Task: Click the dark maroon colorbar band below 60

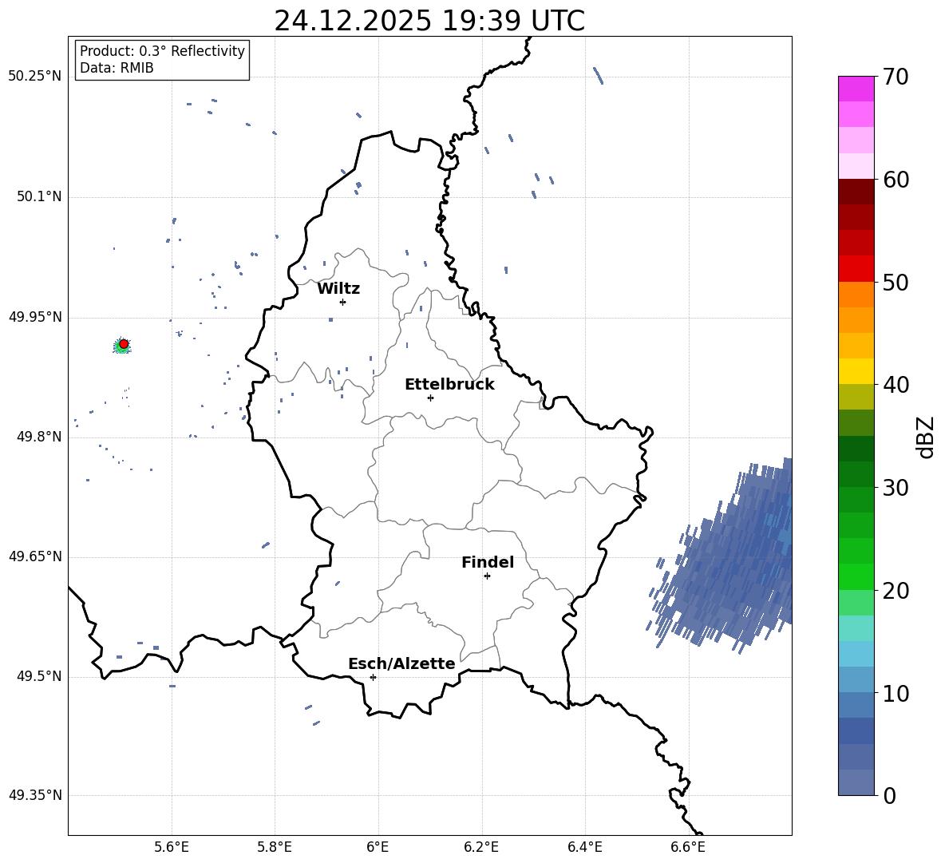Action: pyautogui.click(x=856, y=192)
